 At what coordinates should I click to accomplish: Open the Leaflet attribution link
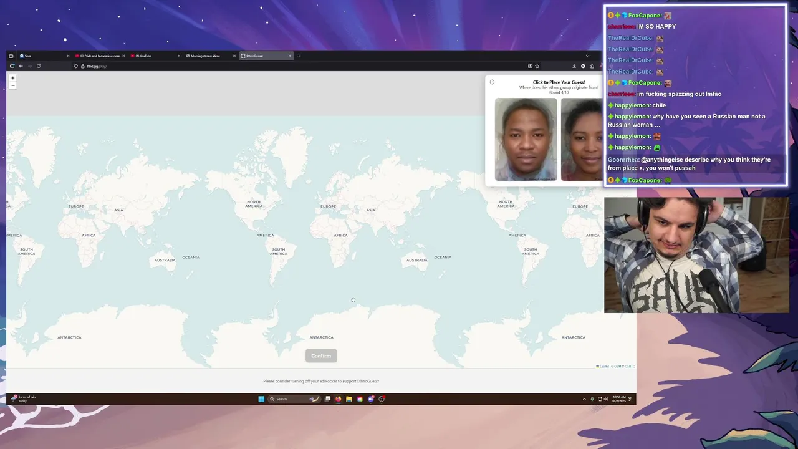click(x=604, y=366)
